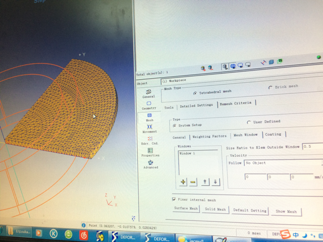Image resolution: width=323 pixels, height=242 pixels.
Task: Click the blue info icon in status bar
Action: tap(83, 225)
